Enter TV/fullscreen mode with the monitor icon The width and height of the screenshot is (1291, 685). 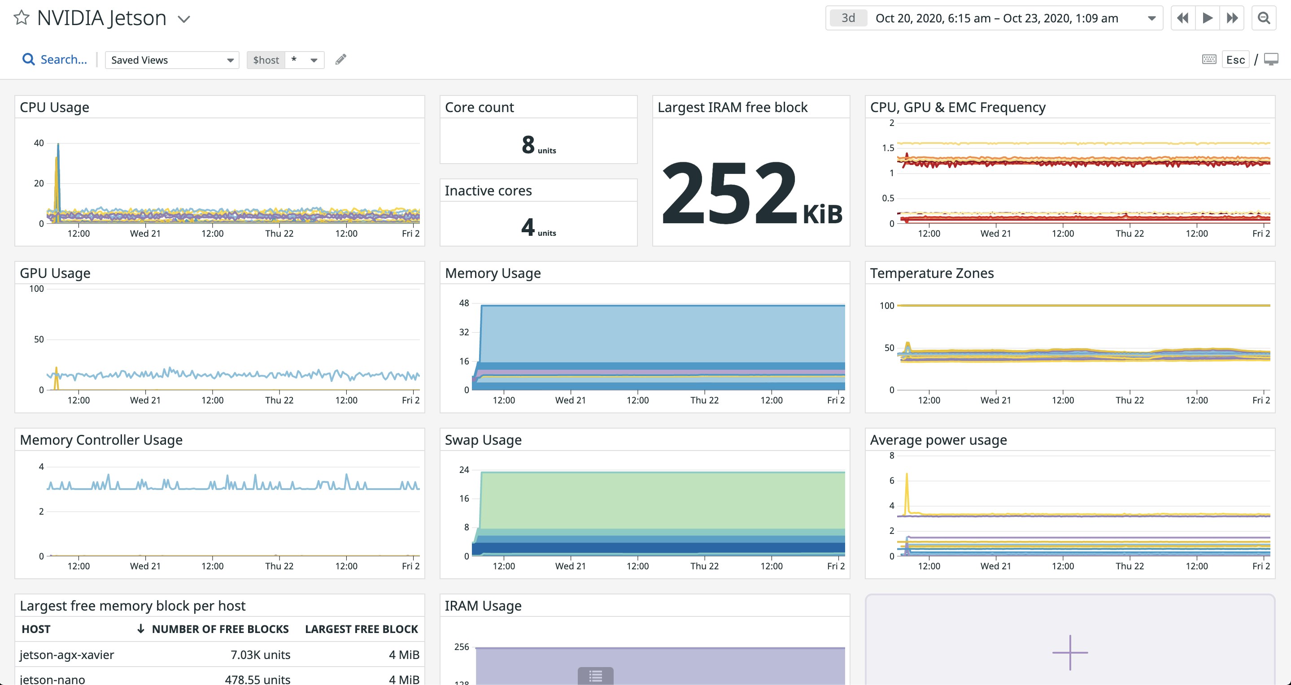pyautogui.click(x=1271, y=59)
